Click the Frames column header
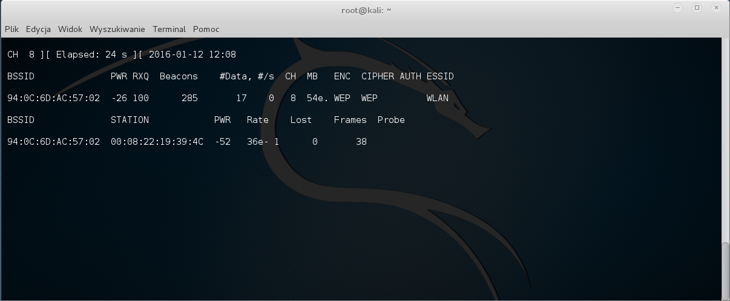This screenshot has height=301, width=730. click(x=350, y=120)
